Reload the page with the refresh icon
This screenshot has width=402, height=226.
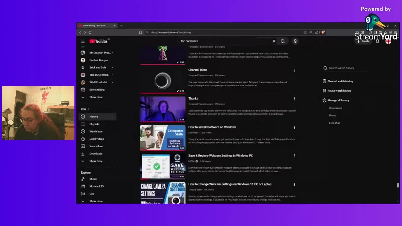pos(90,32)
